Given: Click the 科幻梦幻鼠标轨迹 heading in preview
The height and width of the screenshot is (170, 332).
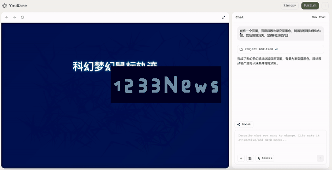Looking at the screenshot, I should tap(115, 66).
